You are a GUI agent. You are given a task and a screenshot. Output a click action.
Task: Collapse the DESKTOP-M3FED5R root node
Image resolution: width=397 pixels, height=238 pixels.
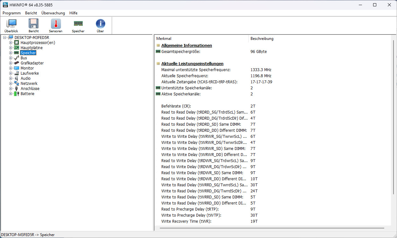(x=5, y=38)
